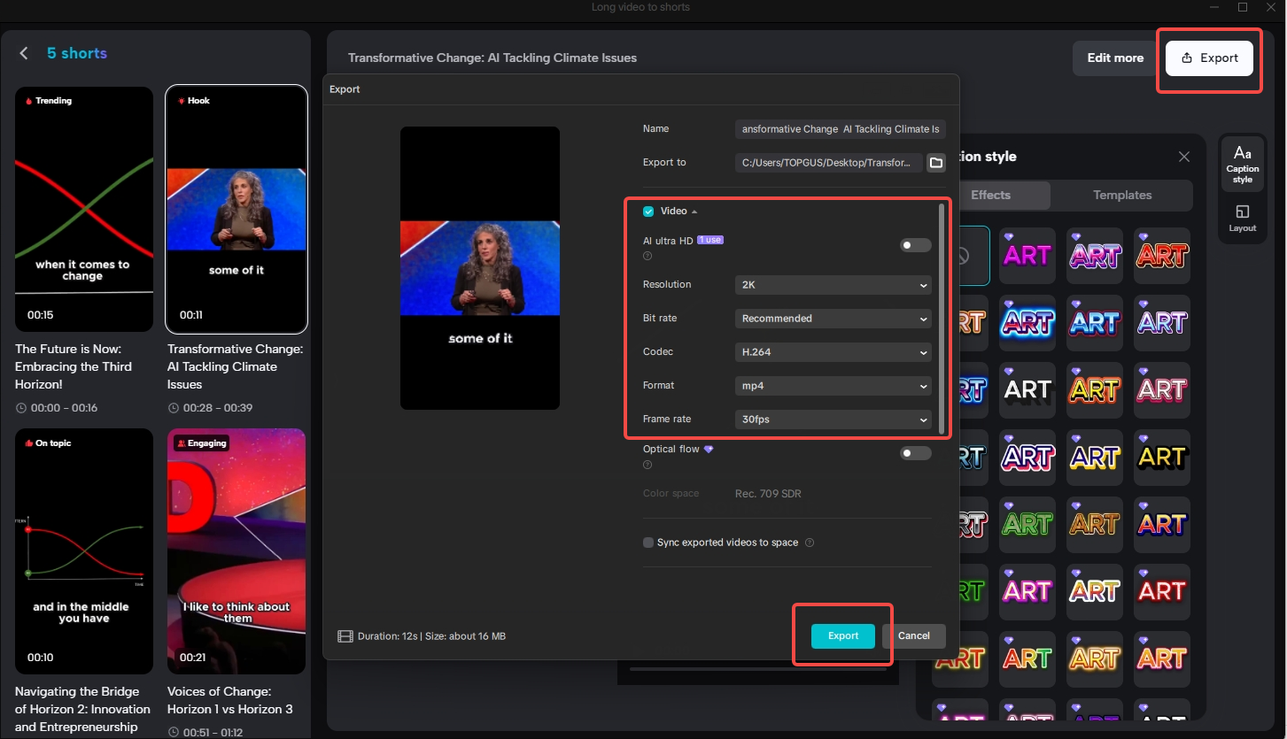Click the Optical flow premium diamond icon
The image size is (1287, 739).
[708, 449]
